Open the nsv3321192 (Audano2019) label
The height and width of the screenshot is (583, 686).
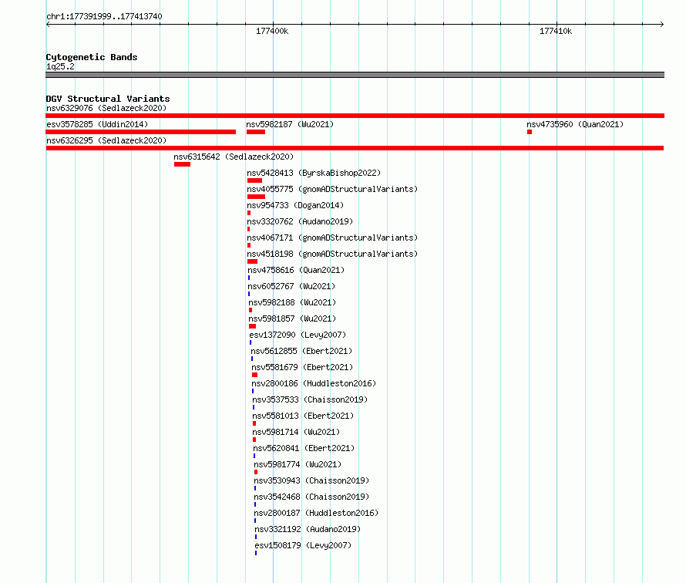coord(308,529)
